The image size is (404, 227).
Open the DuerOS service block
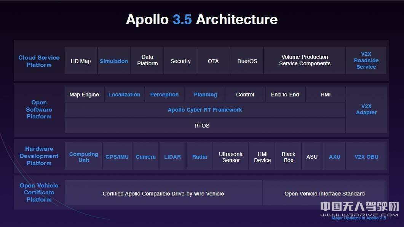(x=247, y=61)
